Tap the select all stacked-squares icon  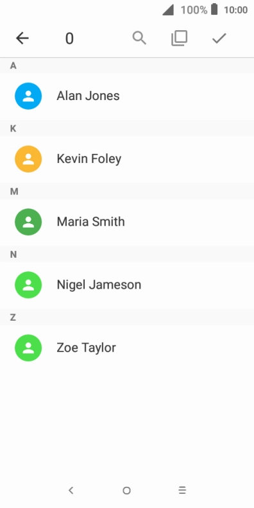(x=179, y=38)
